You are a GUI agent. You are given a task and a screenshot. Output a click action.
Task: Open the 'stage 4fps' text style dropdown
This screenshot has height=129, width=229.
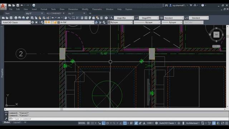(x=124, y=18)
